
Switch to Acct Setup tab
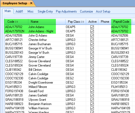pyautogui.click(x=103, y=11)
